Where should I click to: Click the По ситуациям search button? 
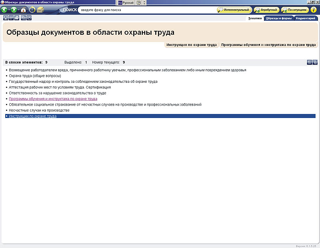(295, 10)
